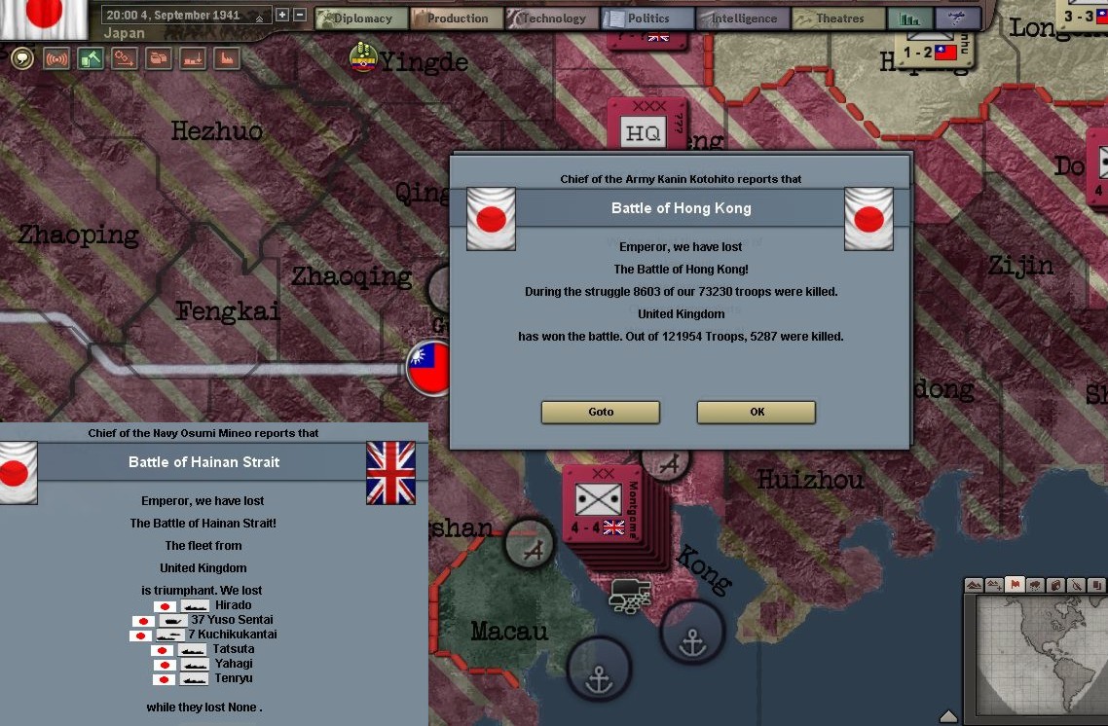
Task: Expand panel with bottom-right up arrow
Action: tap(947, 717)
